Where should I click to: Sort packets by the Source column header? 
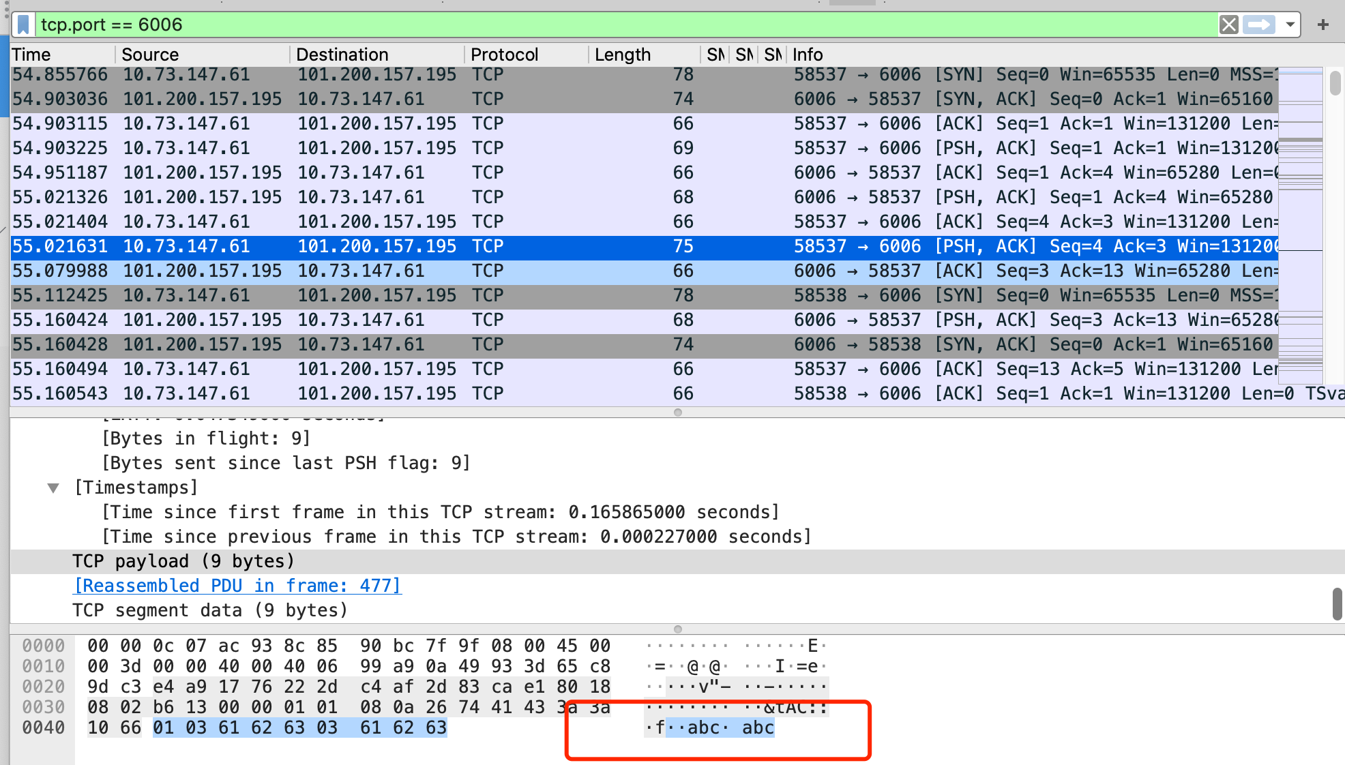pos(150,55)
